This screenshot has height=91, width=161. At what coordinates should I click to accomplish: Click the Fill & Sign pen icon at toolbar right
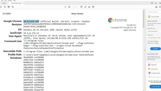coord(156,7)
